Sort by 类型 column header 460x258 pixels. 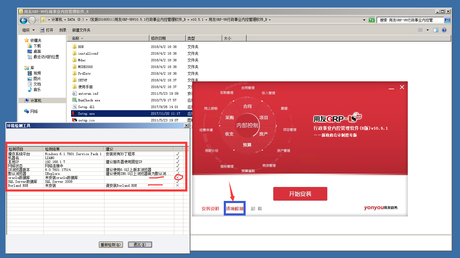click(x=204, y=38)
